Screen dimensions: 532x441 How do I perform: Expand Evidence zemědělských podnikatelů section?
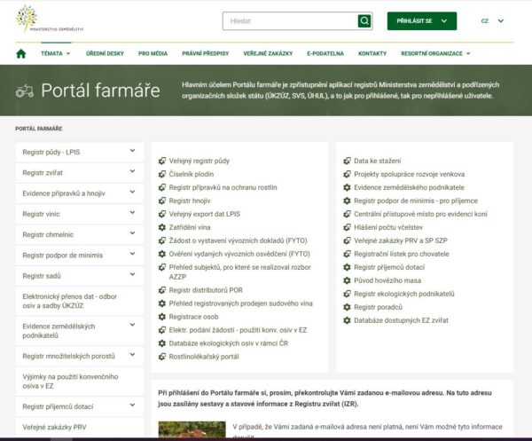coord(132,325)
